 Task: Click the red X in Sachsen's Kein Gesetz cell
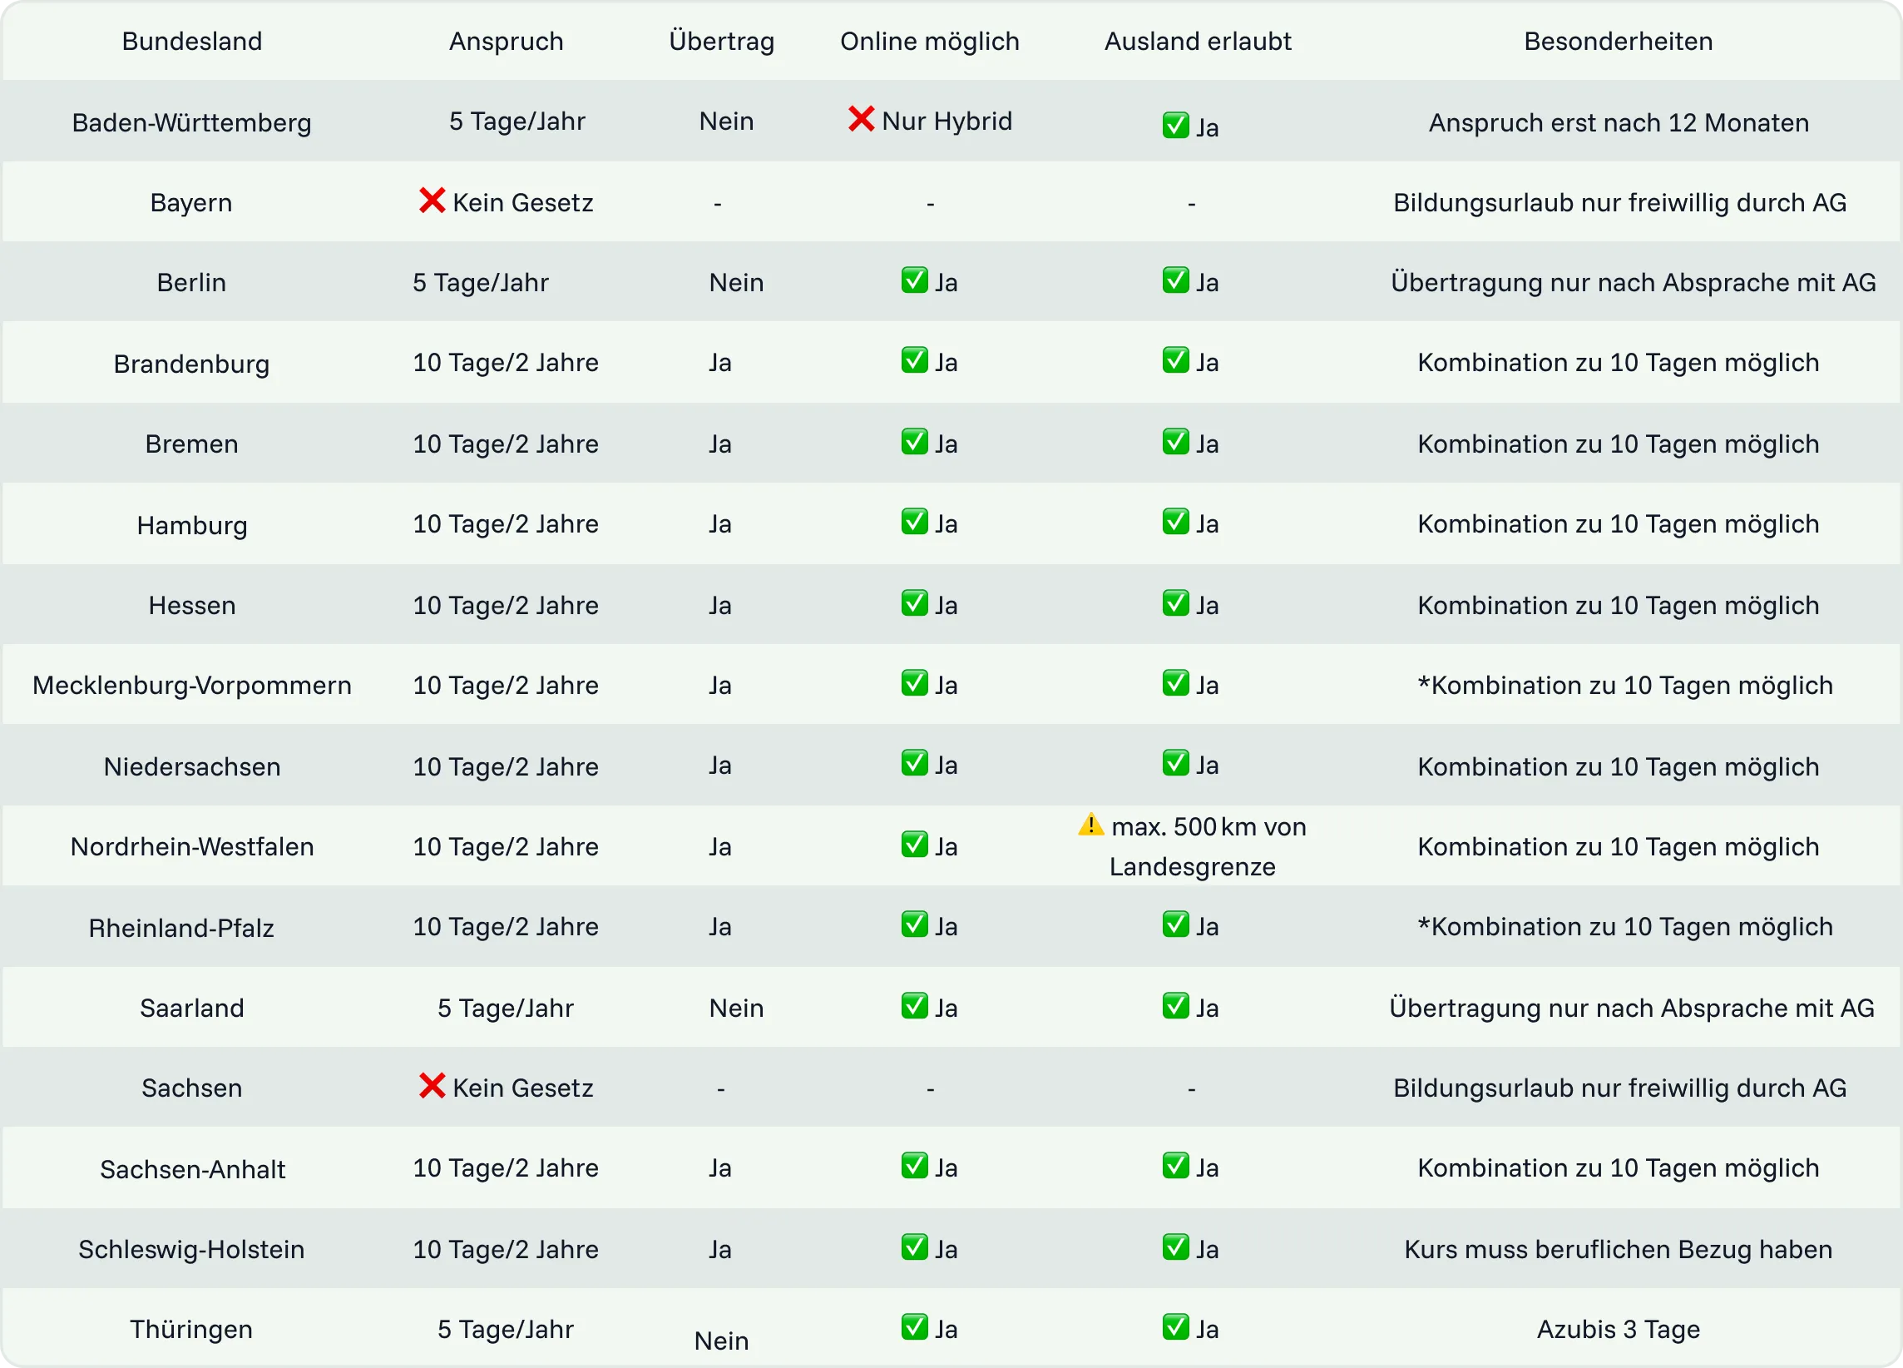click(432, 1086)
